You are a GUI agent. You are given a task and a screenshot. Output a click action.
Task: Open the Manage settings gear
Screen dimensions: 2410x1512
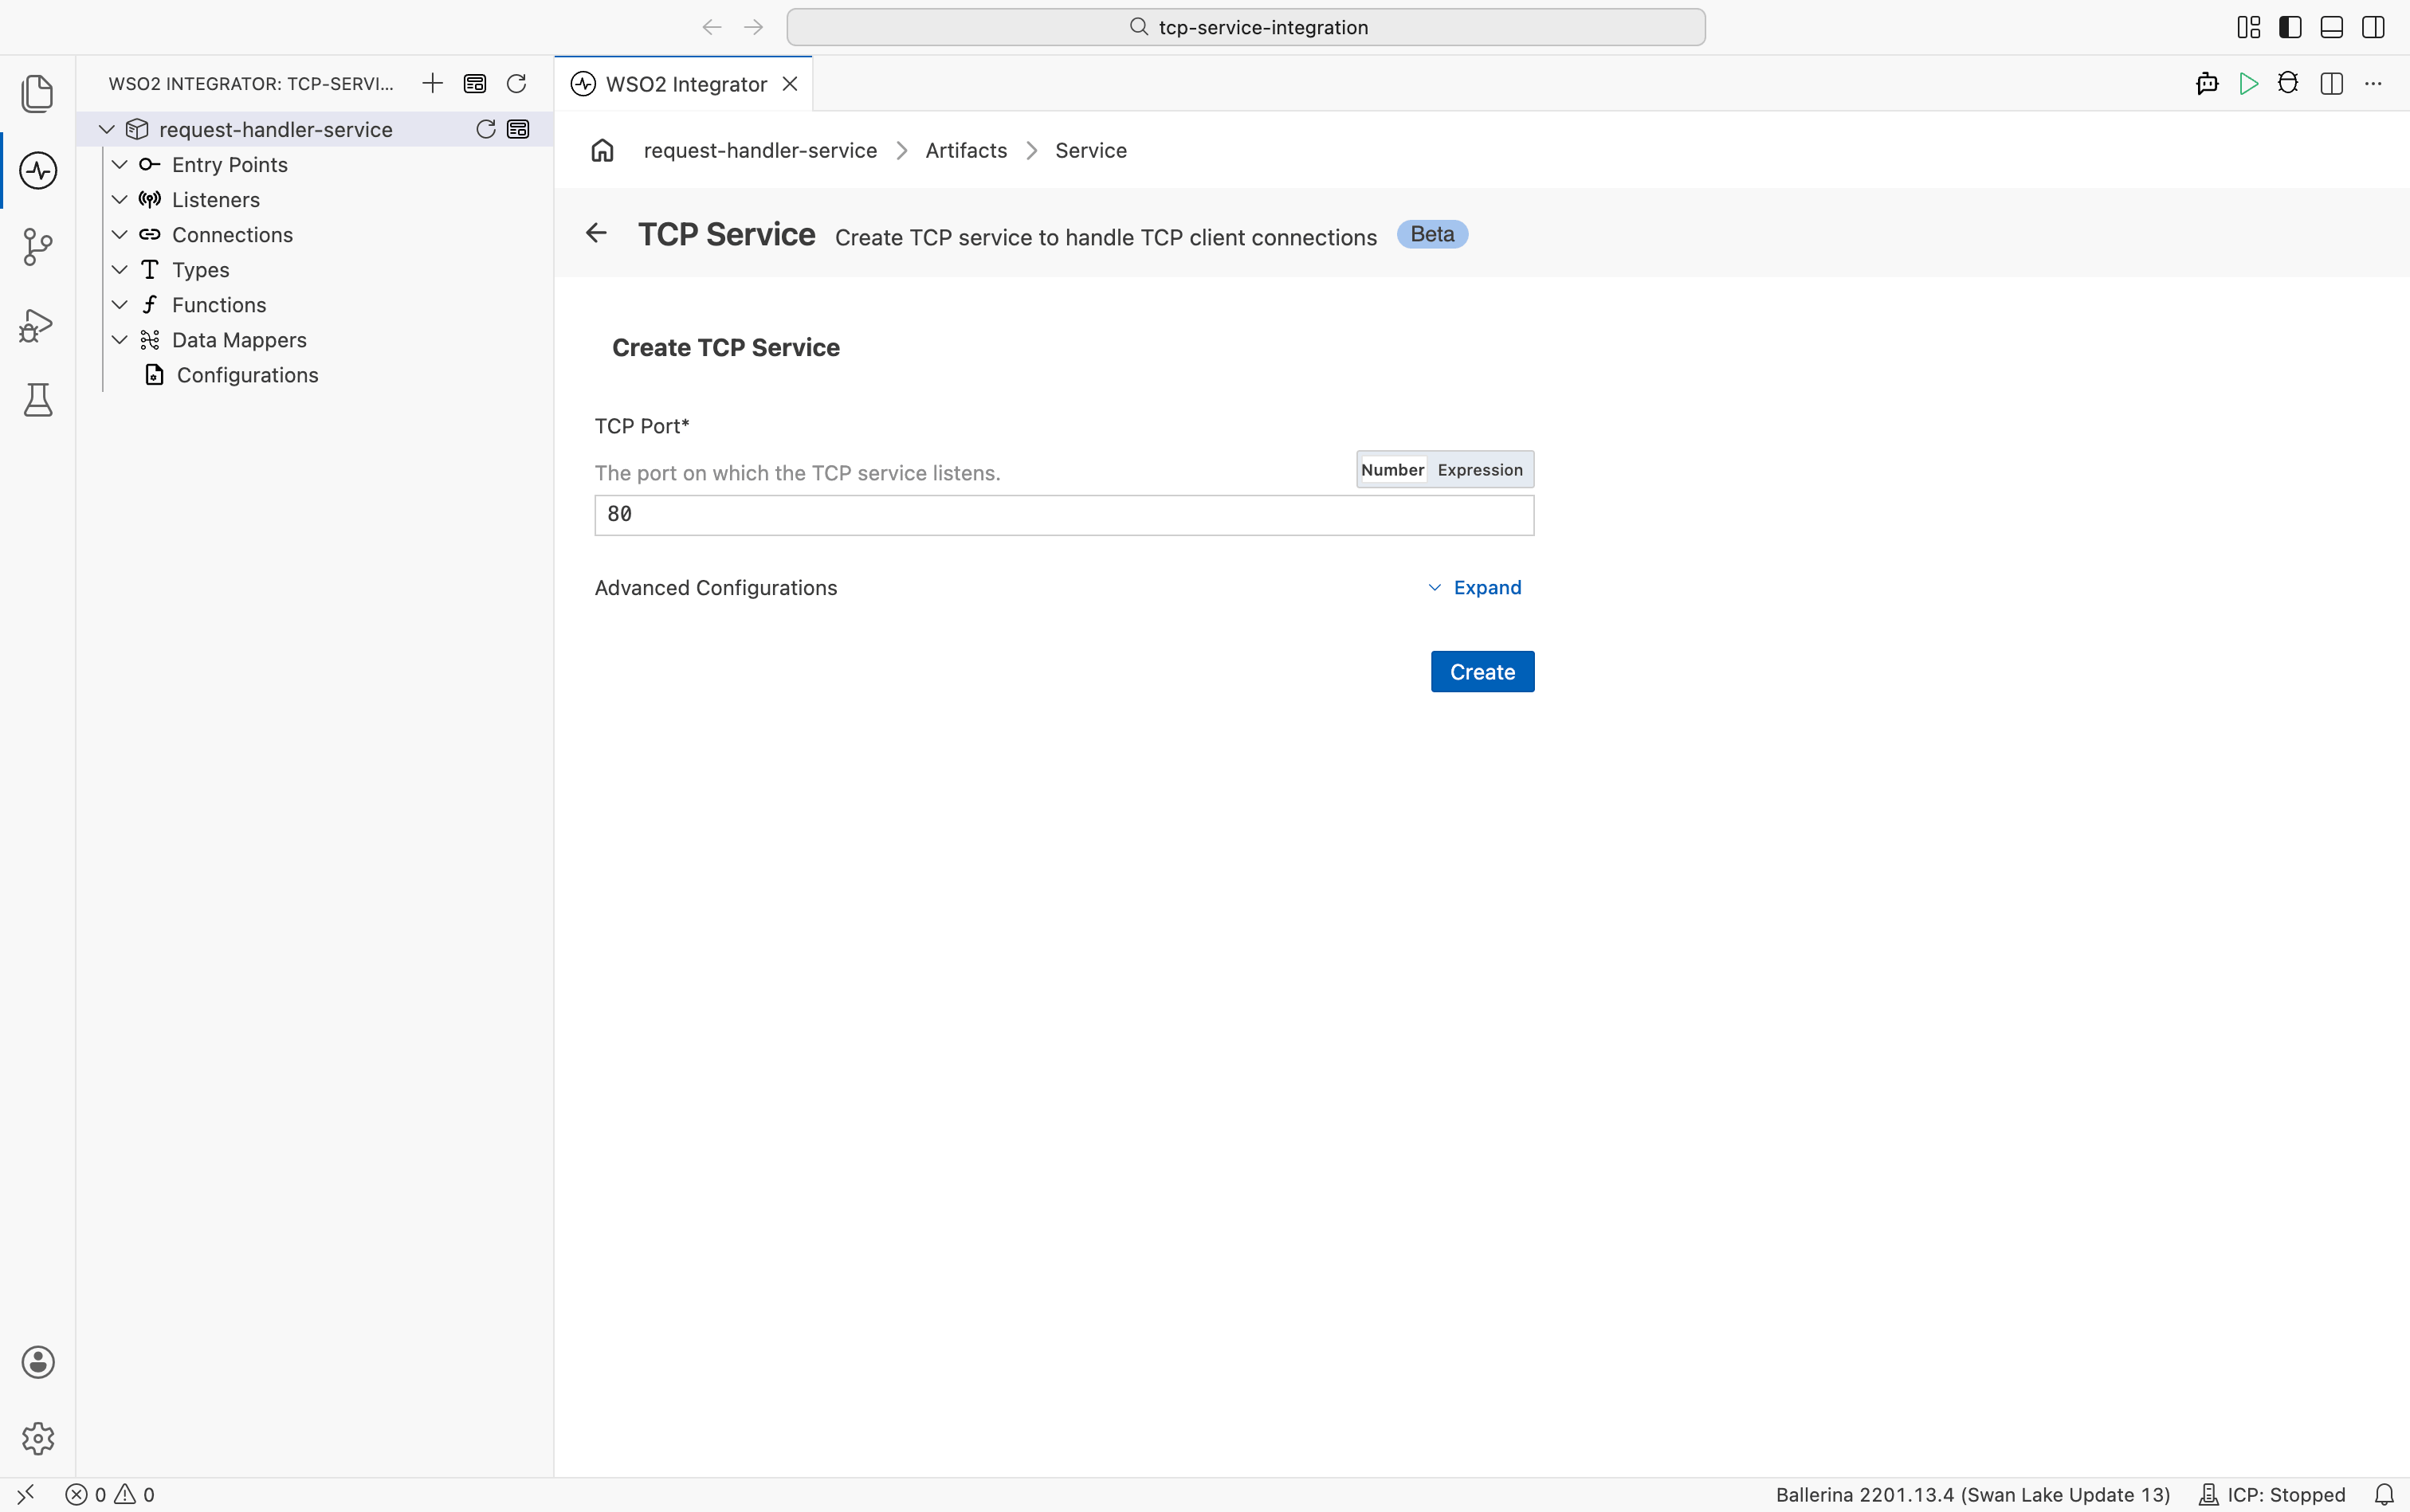pyautogui.click(x=38, y=1438)
